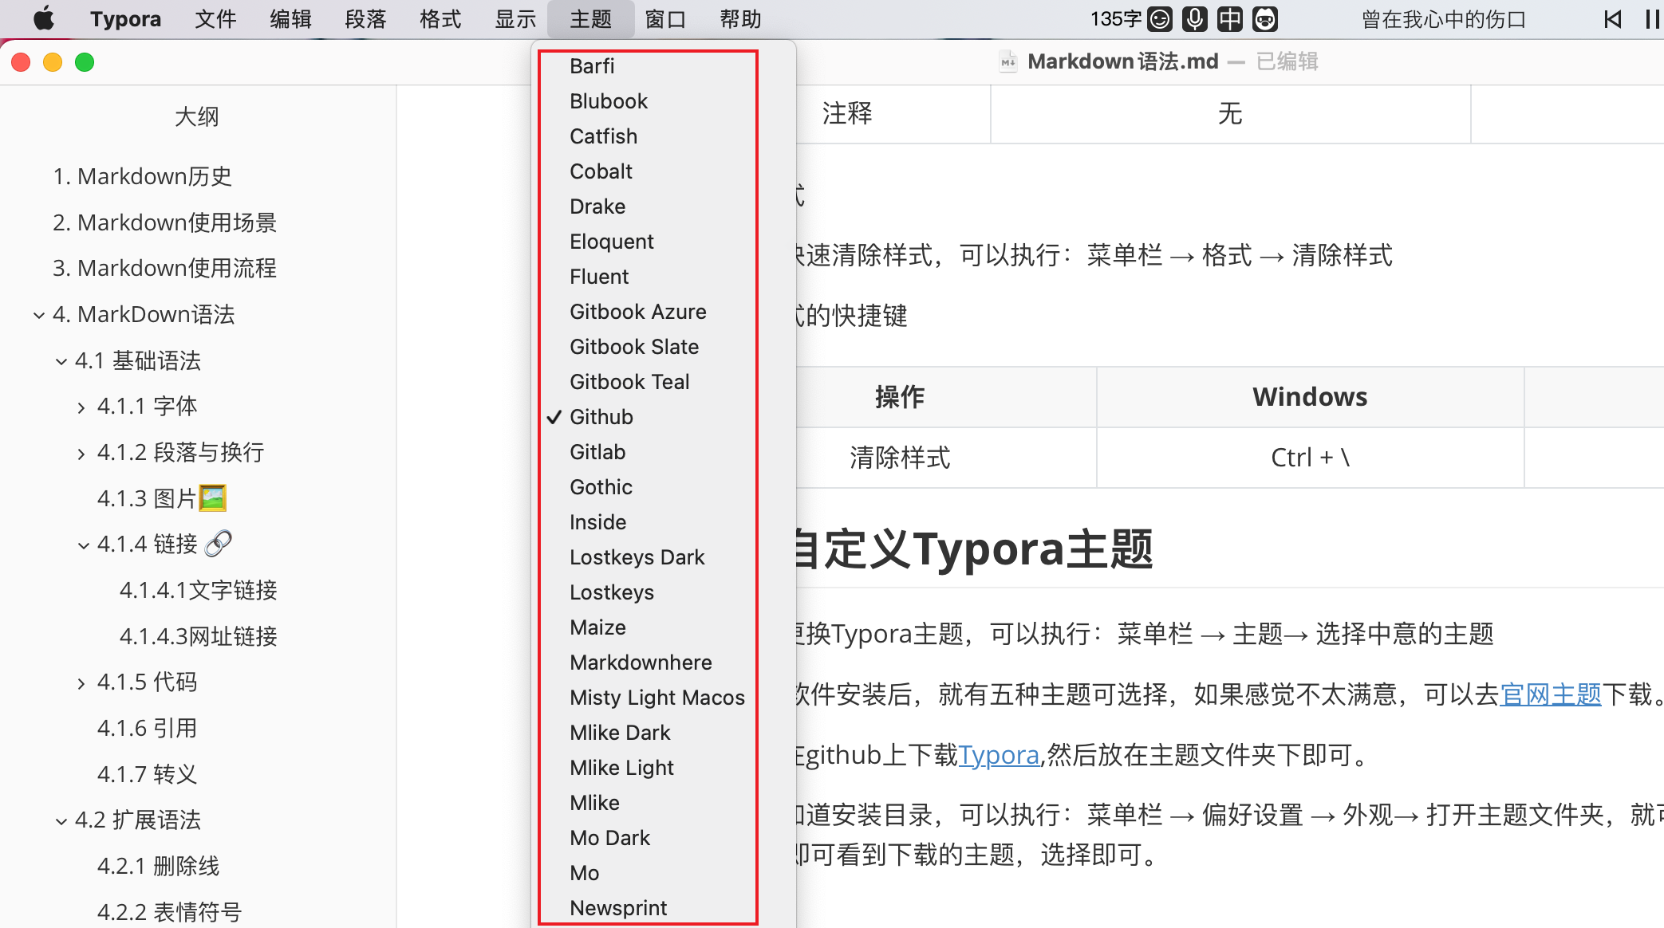Viewport: 1664px width, 928px height.
Task: Go to outline heading 3. Markdown使用流程
Action: 164,268
